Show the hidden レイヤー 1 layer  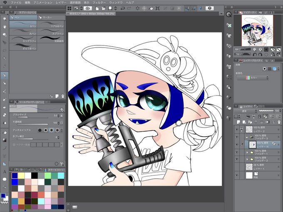[237, 167]
